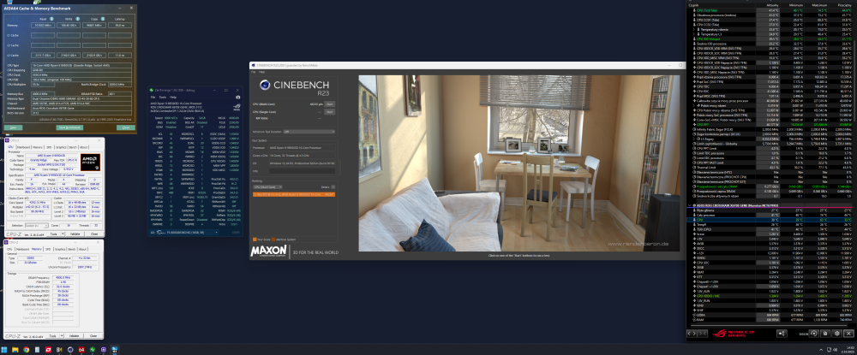857x355 pixels.
Task: Open Tools menu in ZenTimings
Action: tap(162, 97)
